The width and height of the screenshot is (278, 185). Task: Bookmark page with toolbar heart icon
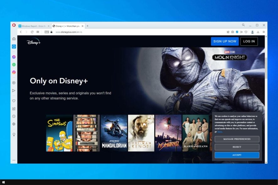point(246,32)
